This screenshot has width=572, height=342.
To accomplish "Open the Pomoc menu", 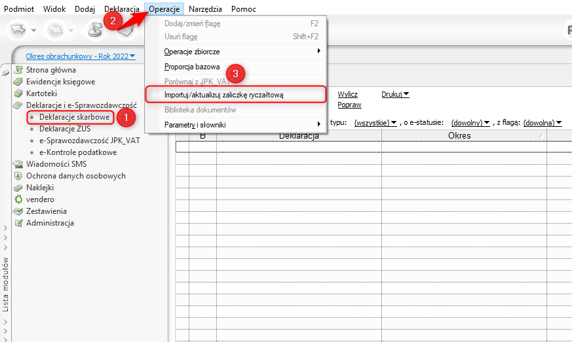I will click(243, 9).
